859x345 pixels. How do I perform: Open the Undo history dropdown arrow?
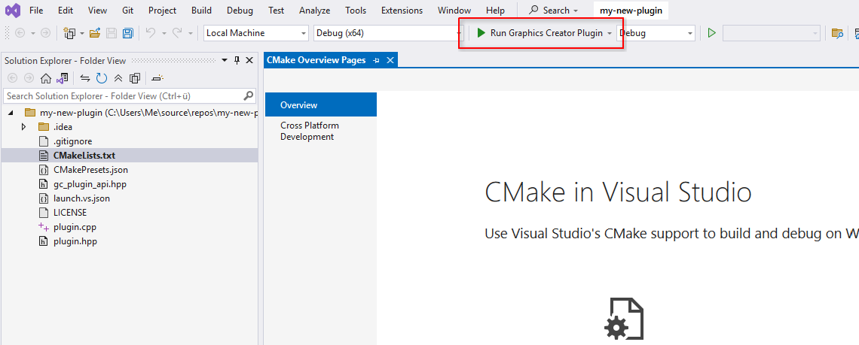[x=164, y=33]
